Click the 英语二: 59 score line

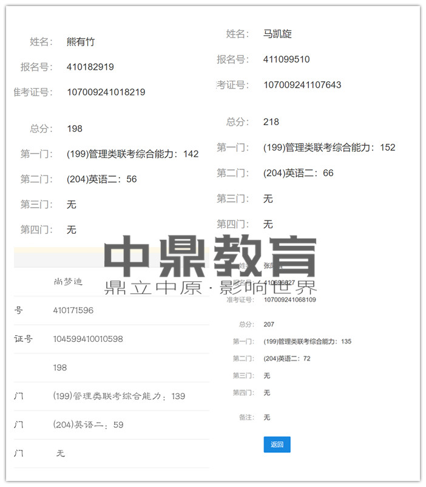click(x=88, y=424)
